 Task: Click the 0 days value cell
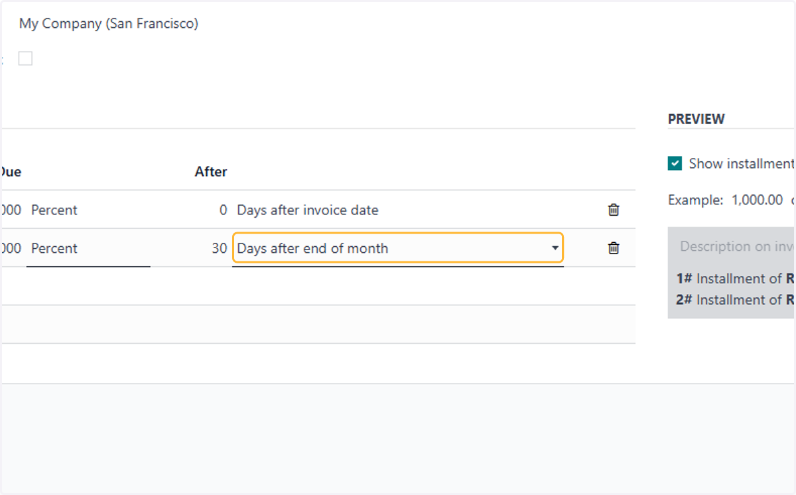[x=223, y=210]
